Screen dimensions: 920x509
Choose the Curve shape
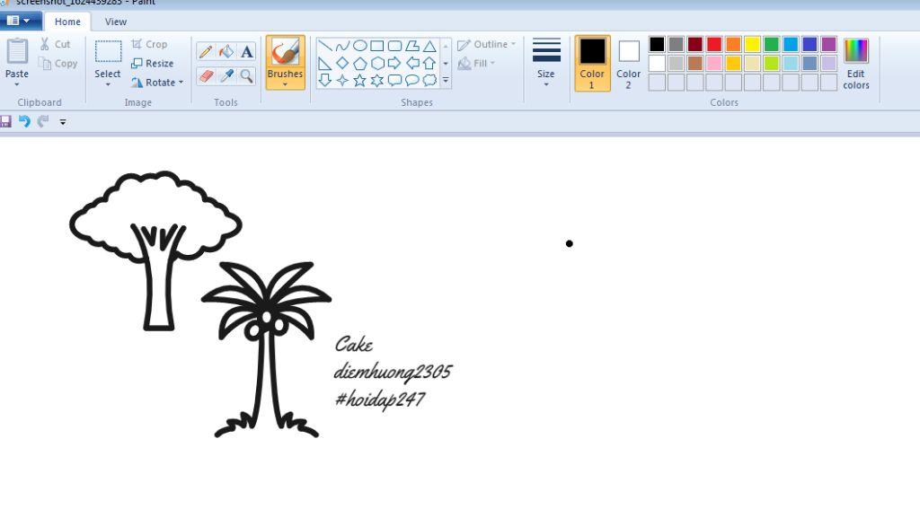point(342,46)
